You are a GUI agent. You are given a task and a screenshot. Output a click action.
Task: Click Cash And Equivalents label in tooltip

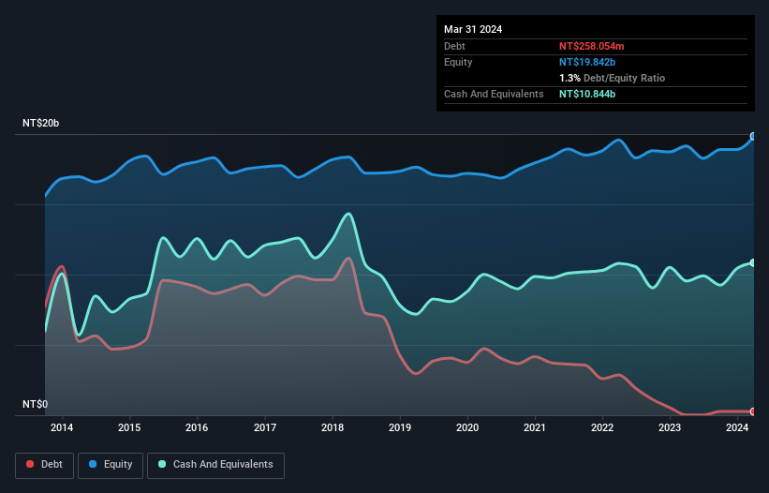coord(494,94)
